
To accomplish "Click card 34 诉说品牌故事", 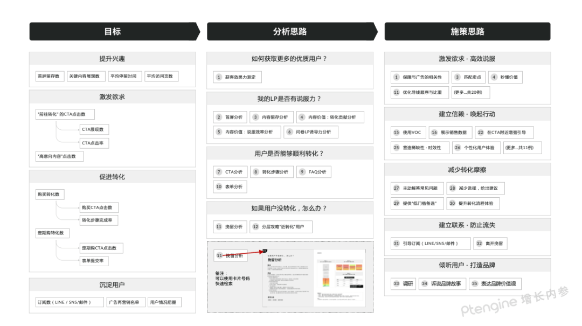I will pyautogui.click(x=441, y=283).
